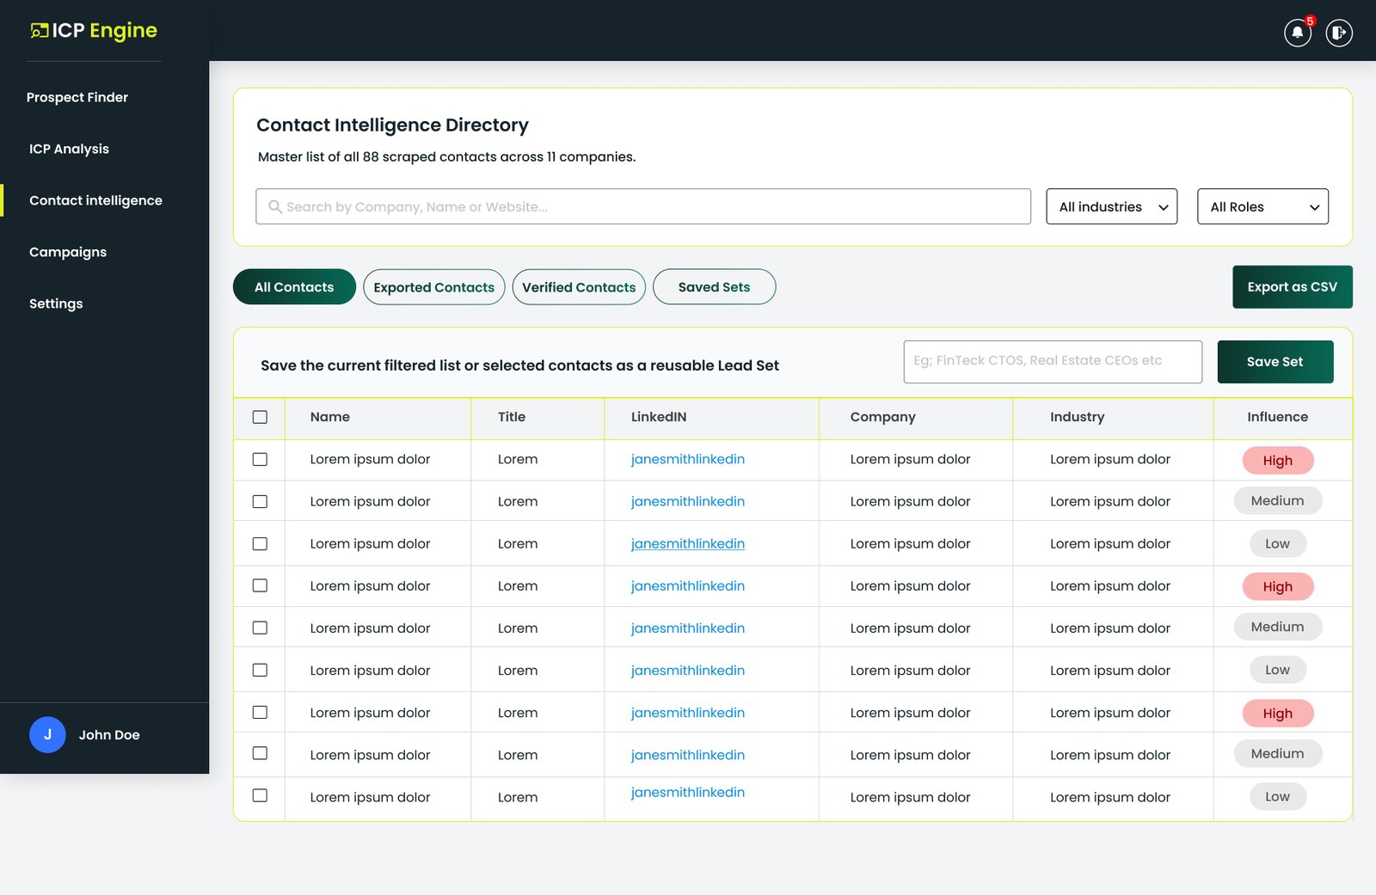Click the Contact Intelligence Directory heading
Image resolution: width=1376 pixels, height=895 pixels.
tap(393, 125)
